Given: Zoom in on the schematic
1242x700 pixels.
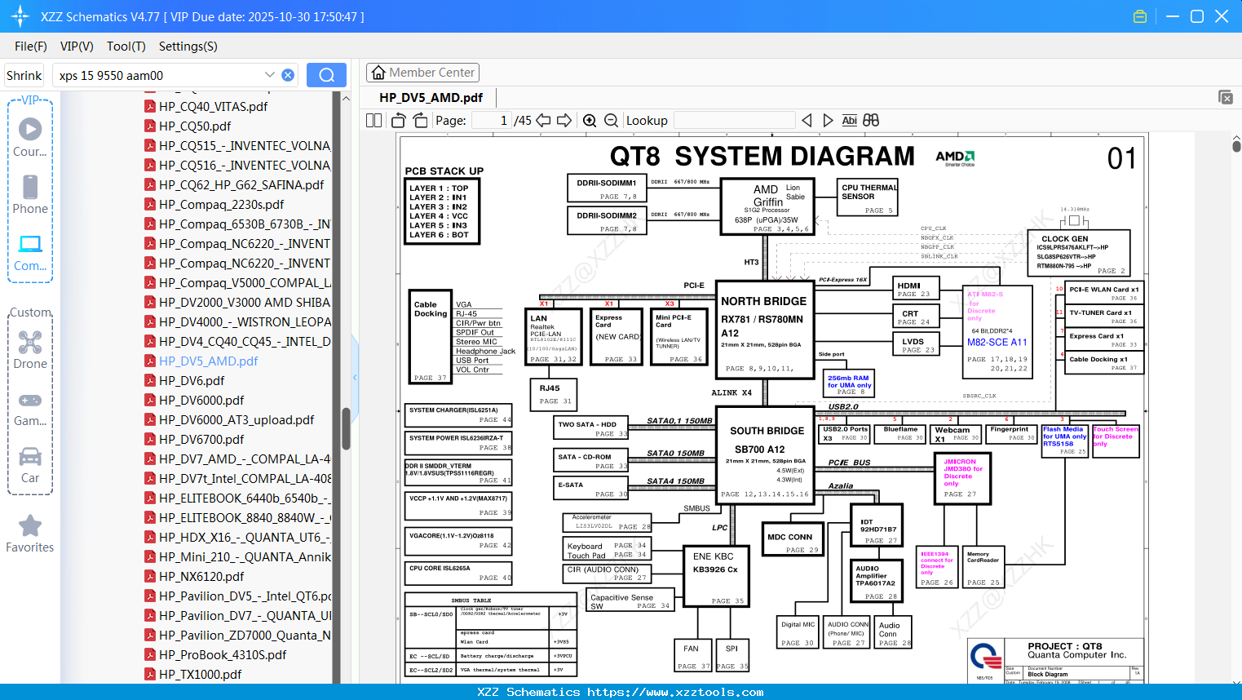Looking at the screenshot, I should [590, 120].
